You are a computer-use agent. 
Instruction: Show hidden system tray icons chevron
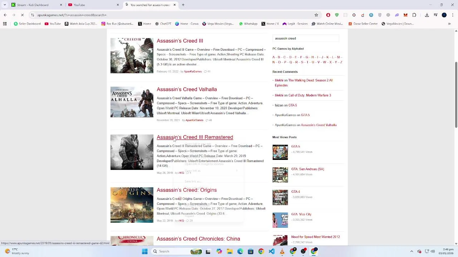pos(411,252)
